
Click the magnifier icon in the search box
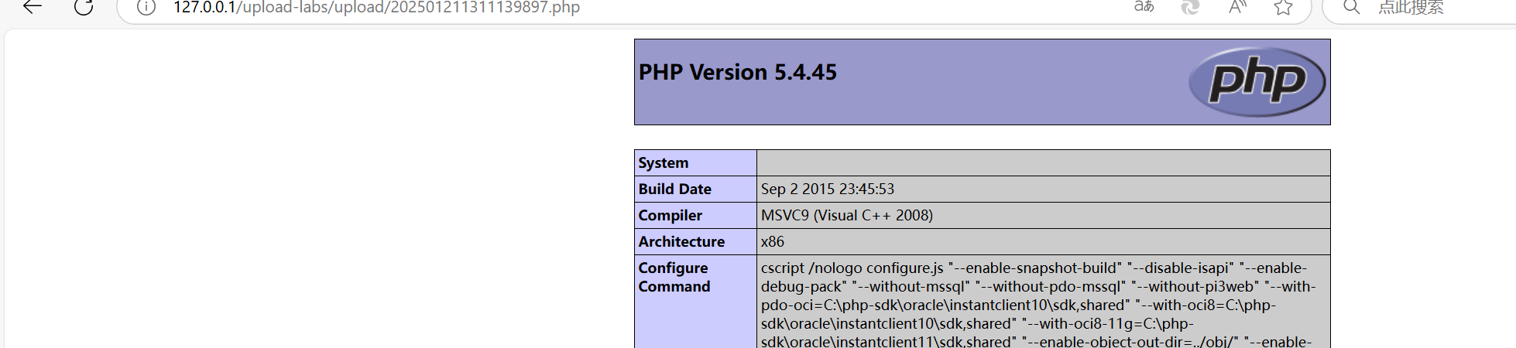pyautogui.click(x=1351, y=7)
